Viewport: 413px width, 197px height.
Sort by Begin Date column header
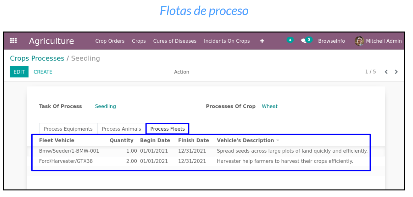[155, 141]
